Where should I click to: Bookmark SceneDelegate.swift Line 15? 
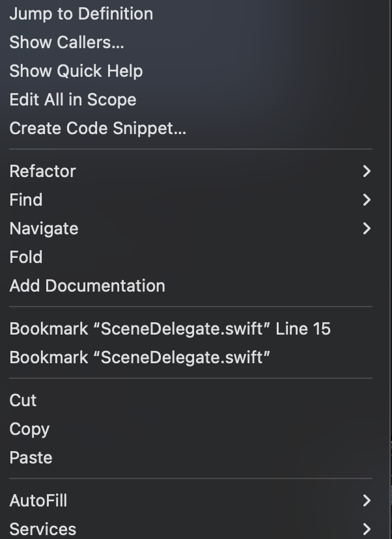(170, 329)
